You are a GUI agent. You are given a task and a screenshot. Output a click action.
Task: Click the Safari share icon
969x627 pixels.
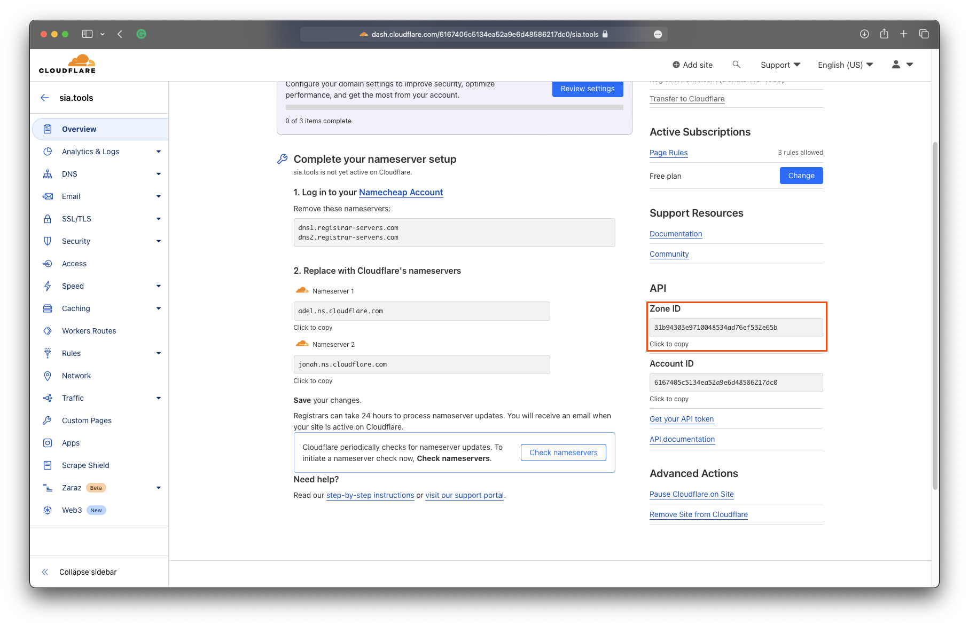point(884,34)
